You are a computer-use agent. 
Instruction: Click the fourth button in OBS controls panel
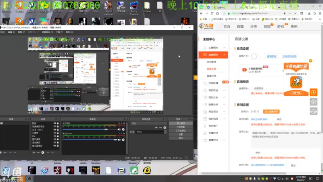180,134
